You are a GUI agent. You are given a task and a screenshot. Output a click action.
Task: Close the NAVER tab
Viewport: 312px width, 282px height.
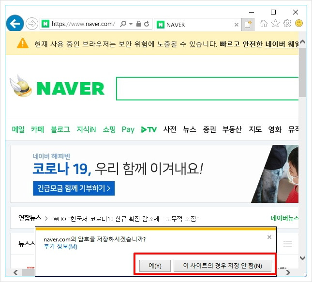(x=237, y=25)
